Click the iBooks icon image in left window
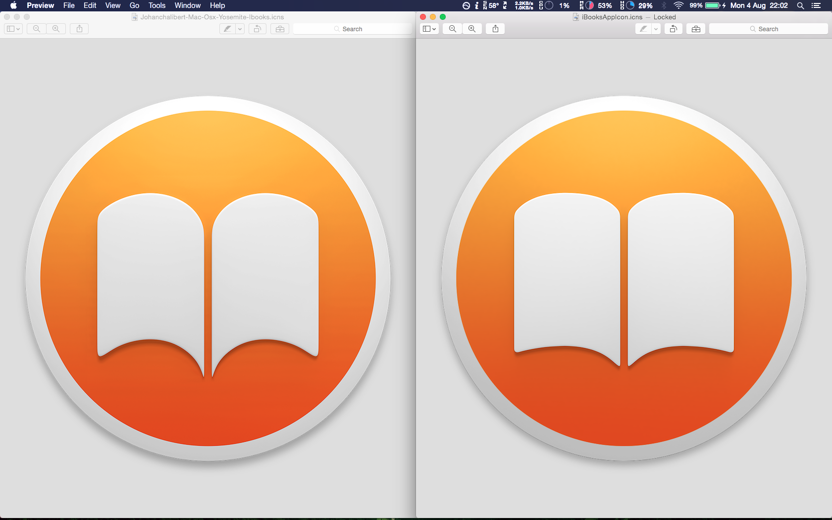This screenshot has height=520, width=832. pos(208,278)
